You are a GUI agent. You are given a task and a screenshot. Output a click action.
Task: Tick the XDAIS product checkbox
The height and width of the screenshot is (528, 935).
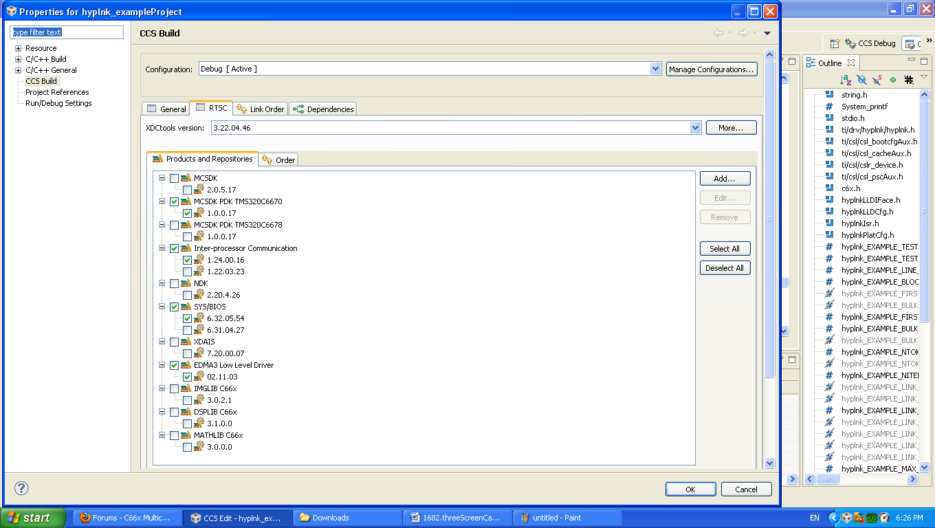174,342
